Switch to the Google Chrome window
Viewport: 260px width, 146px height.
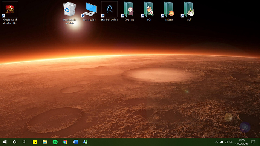[65, 142]
